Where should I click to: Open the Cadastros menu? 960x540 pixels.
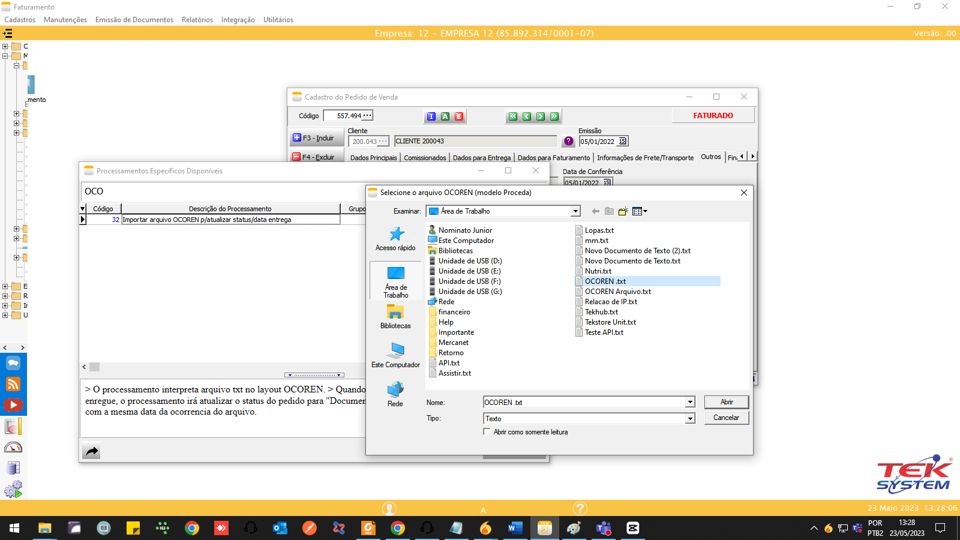coord(20,20)
